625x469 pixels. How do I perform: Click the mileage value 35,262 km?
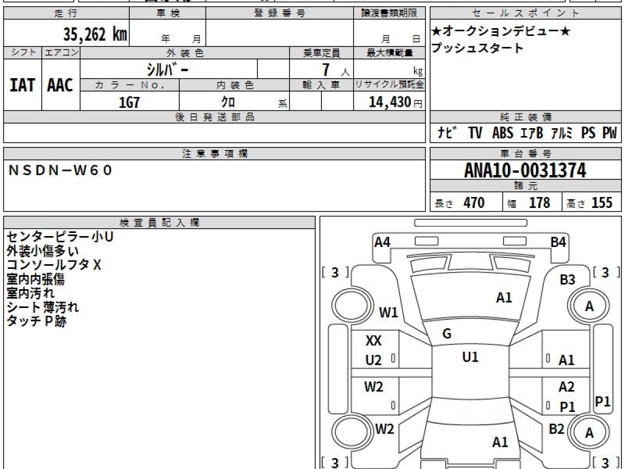pyautogui.click(x=95, y=34)
